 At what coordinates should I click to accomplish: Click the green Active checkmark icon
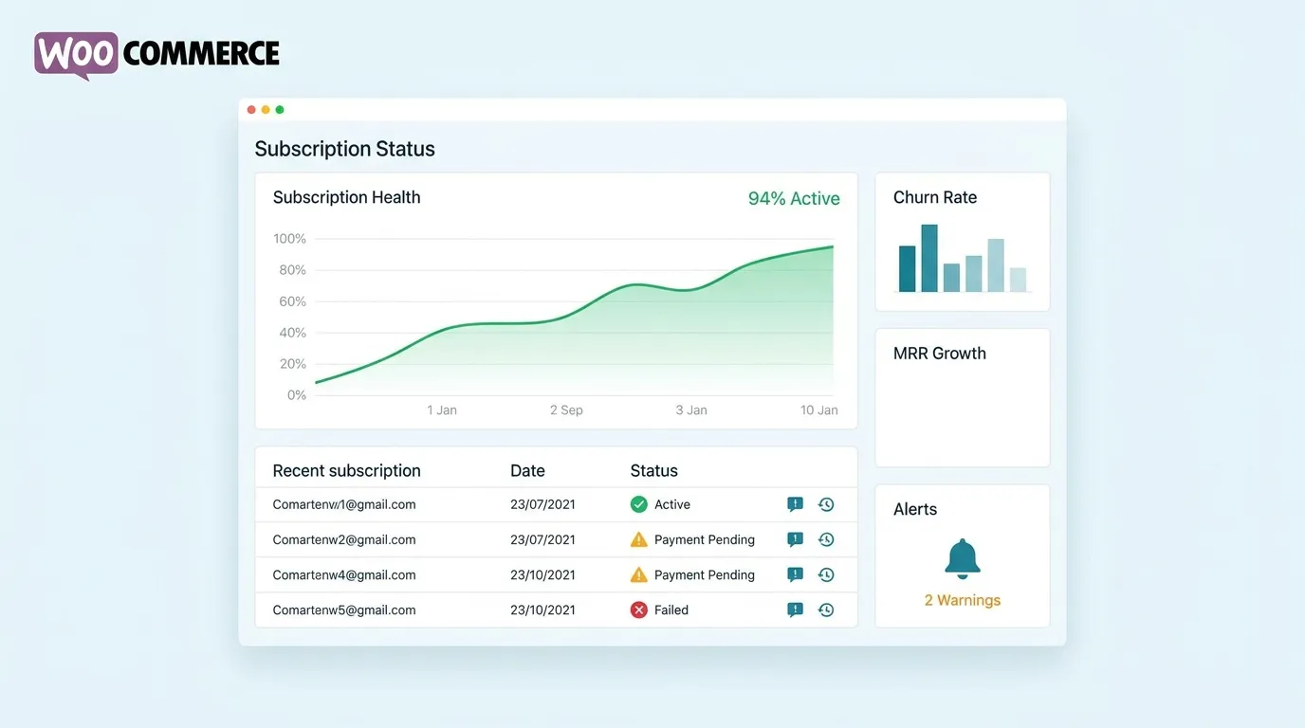[x=639, y=504]
